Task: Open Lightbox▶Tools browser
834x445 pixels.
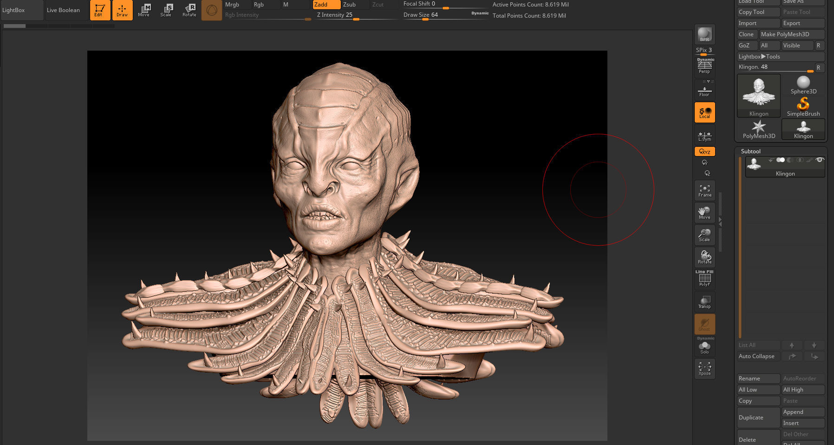Action: coord(781,57)
